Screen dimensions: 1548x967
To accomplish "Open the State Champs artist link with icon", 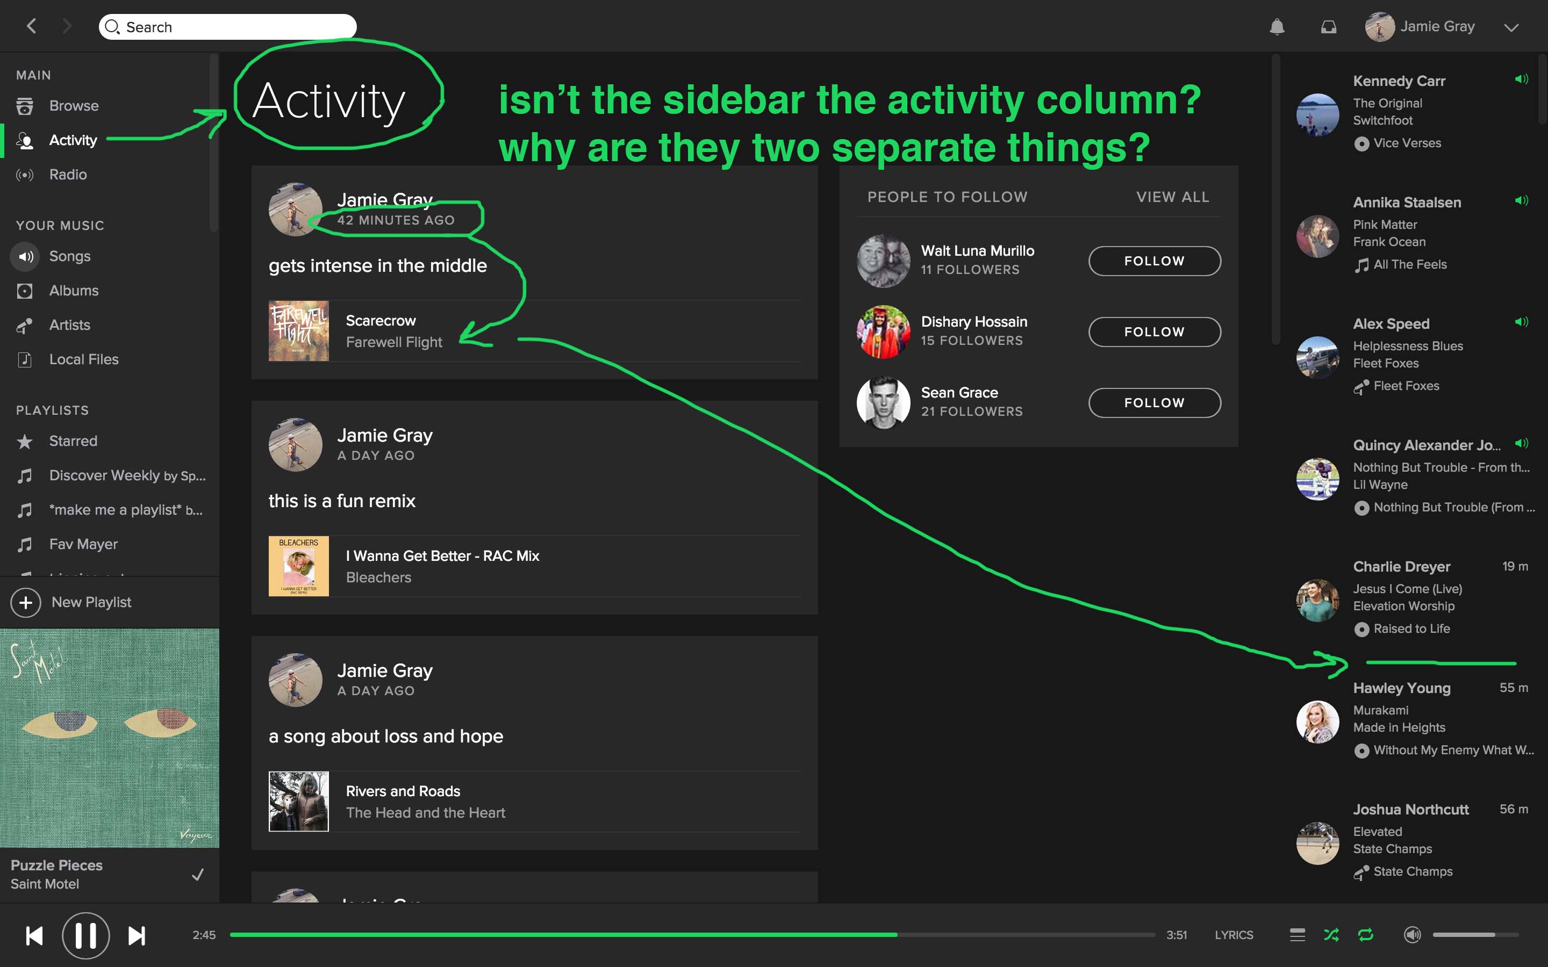I will click(1403, 872).
